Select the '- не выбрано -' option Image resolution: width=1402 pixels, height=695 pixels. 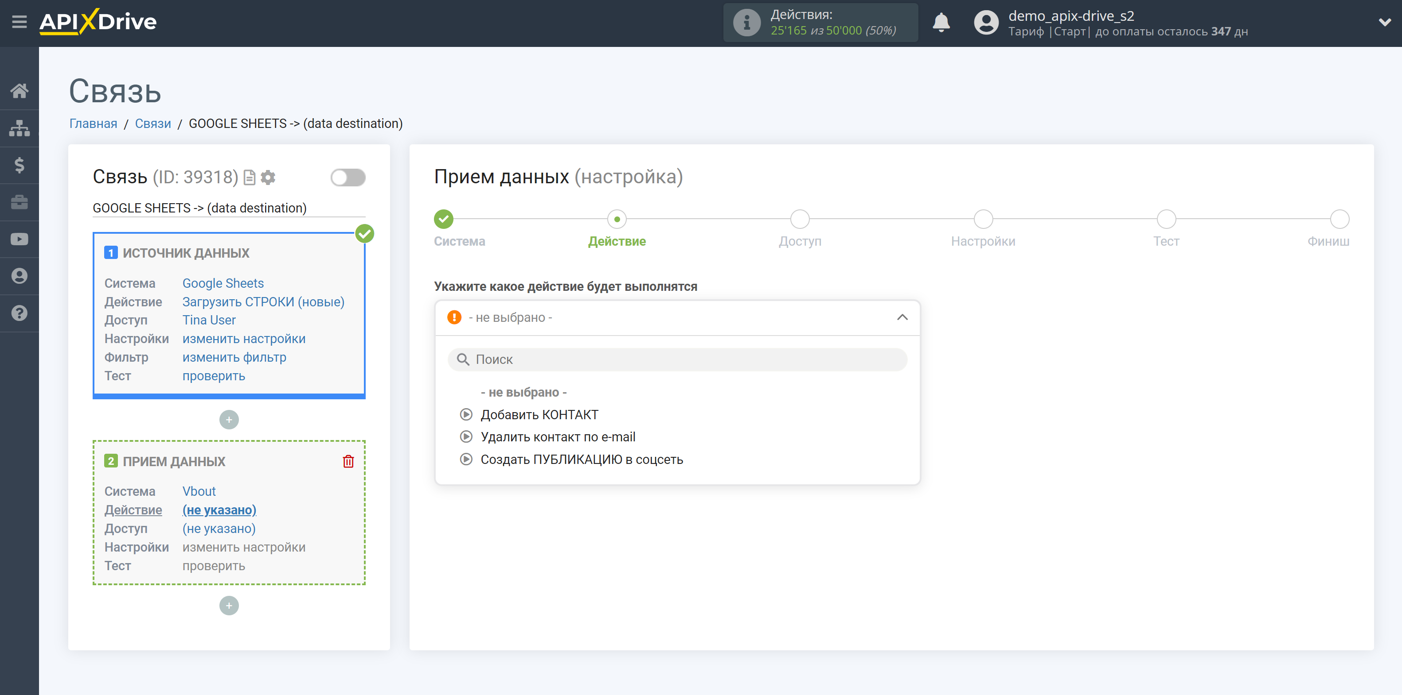point(523,392)
